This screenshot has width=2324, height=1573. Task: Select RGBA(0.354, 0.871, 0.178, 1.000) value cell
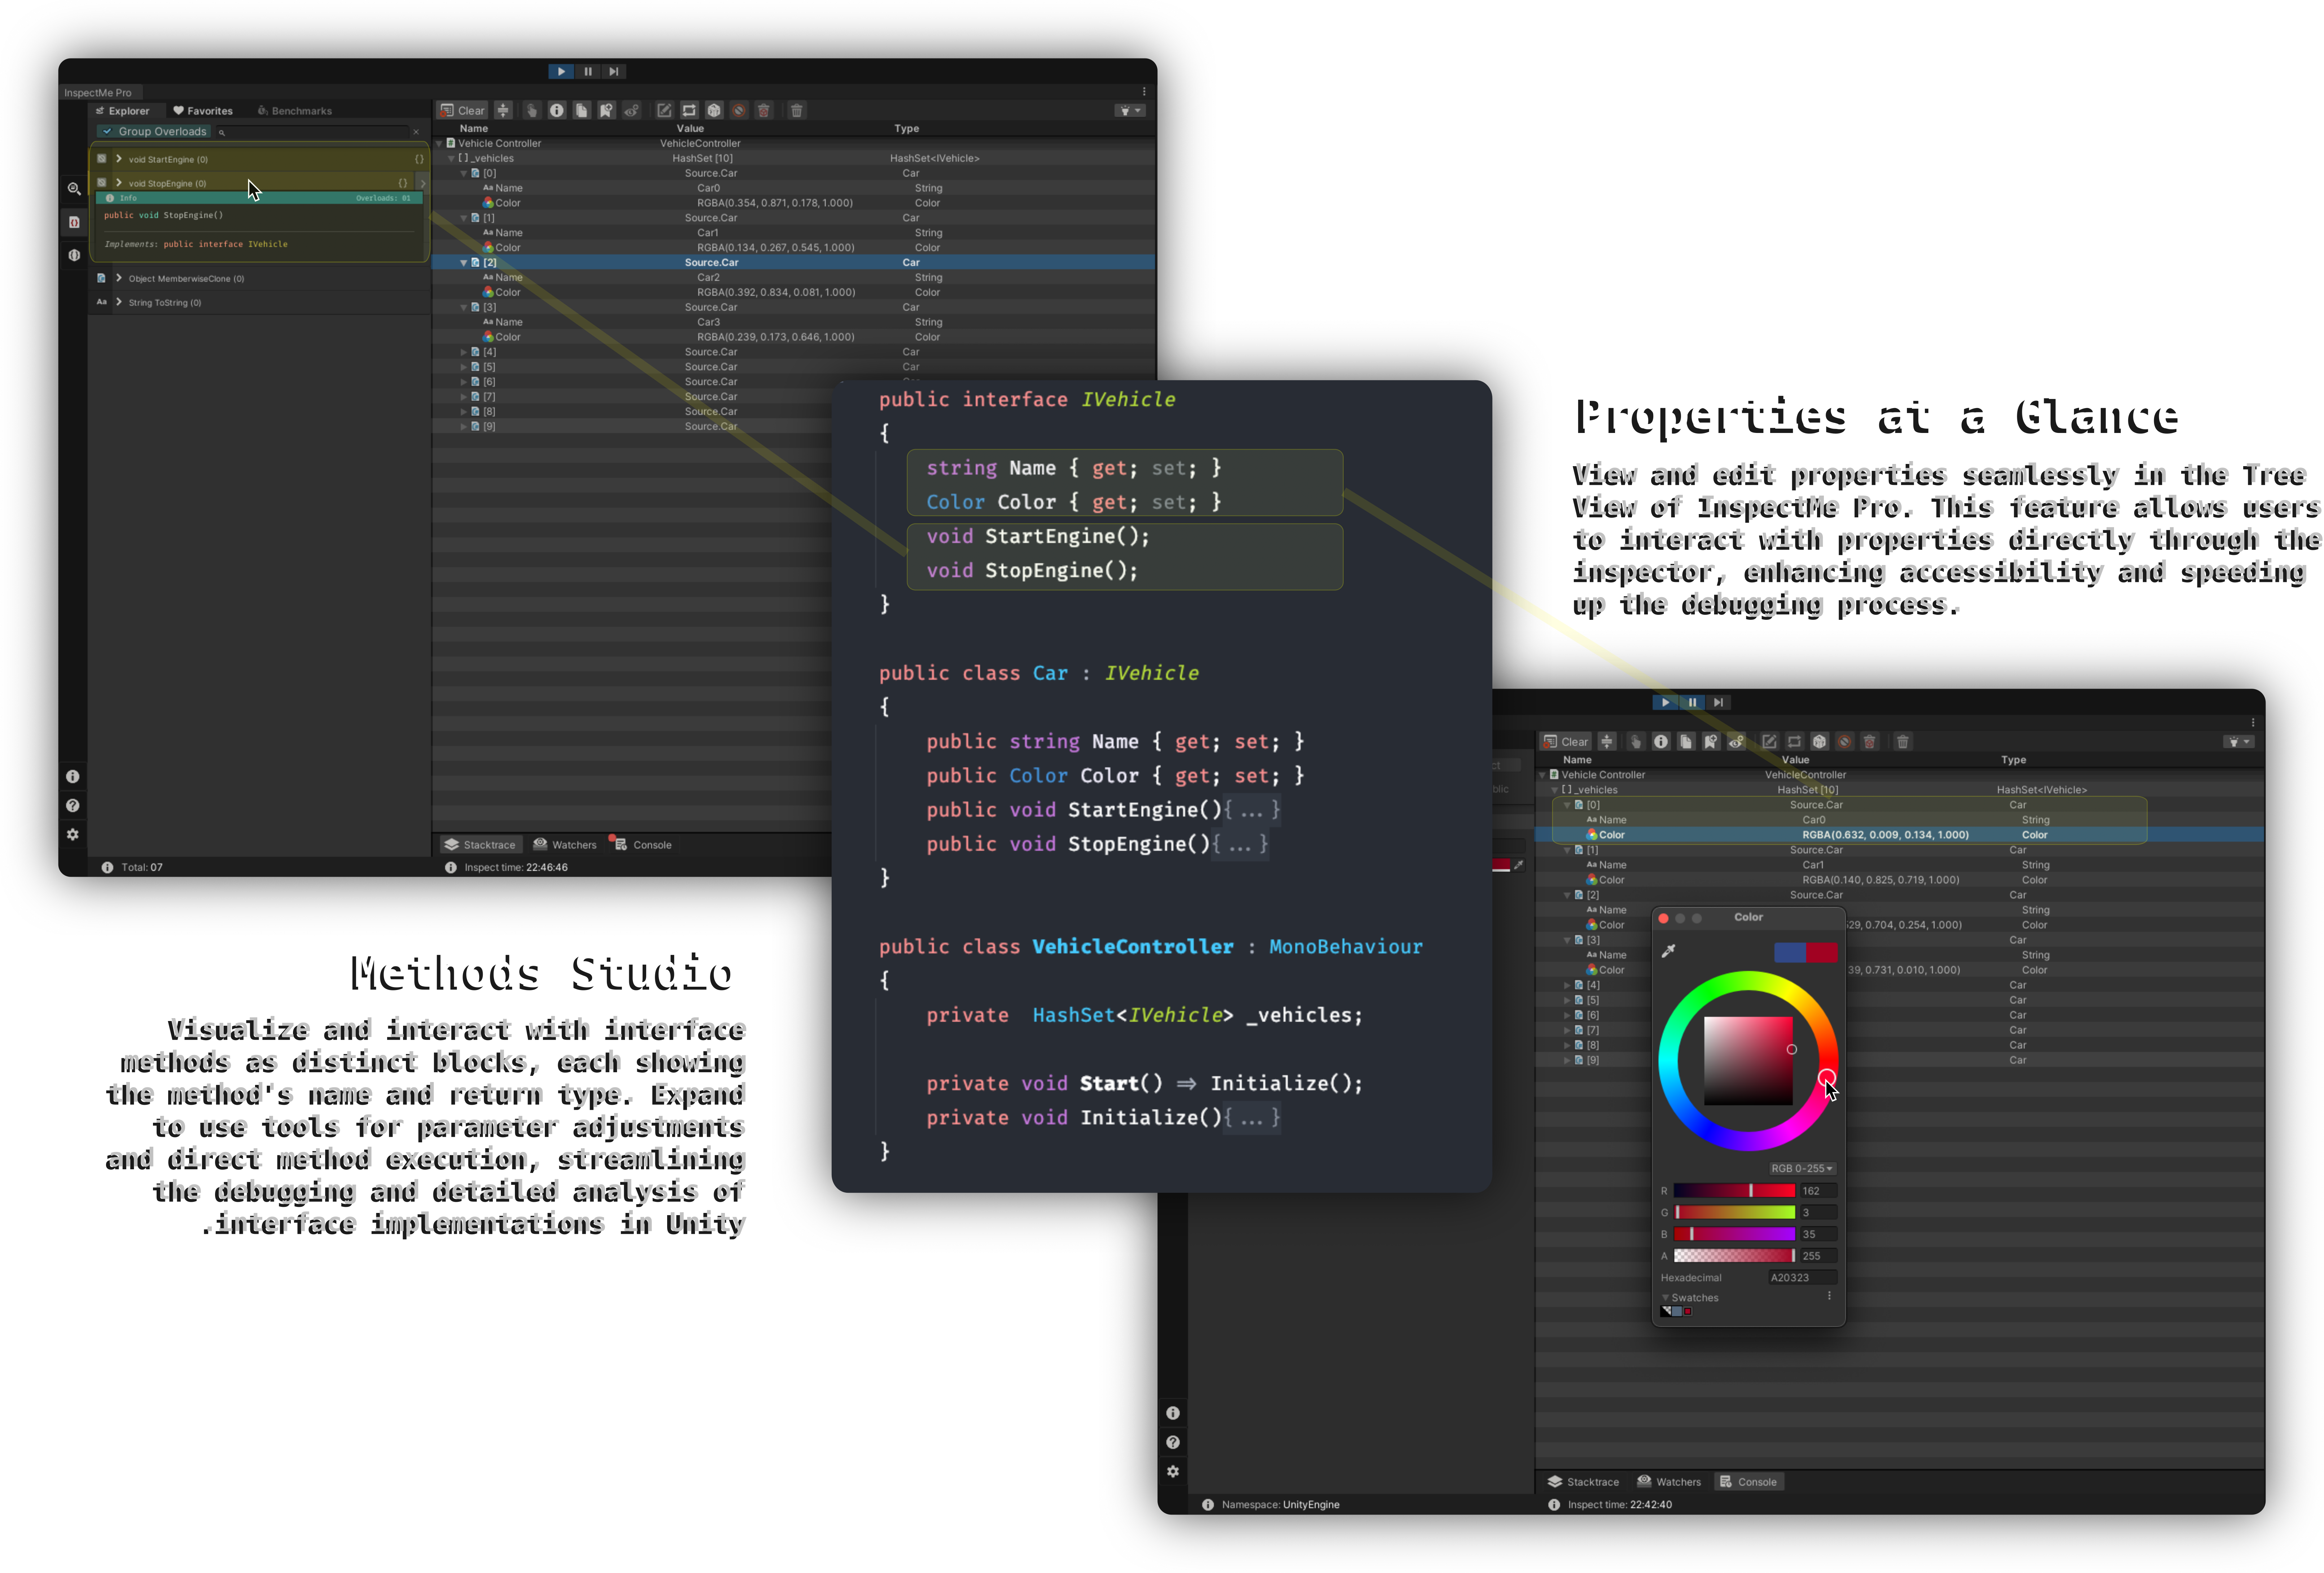click(775, 203)
